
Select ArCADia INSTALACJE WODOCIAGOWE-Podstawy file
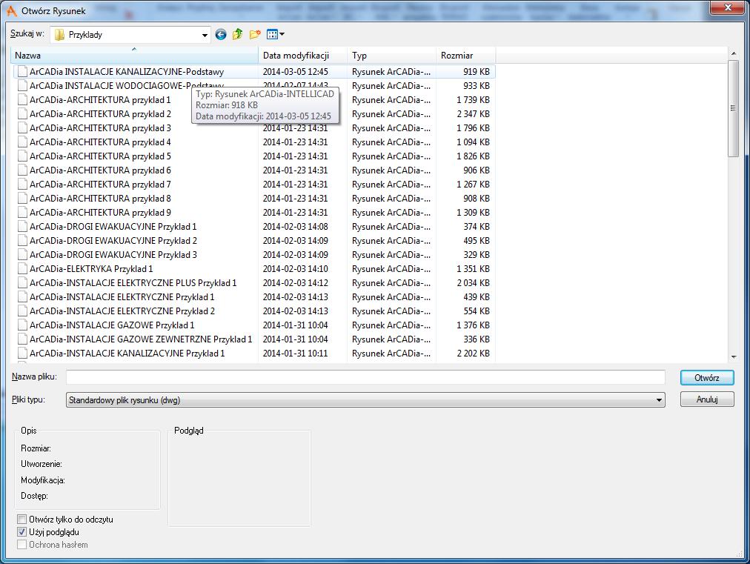click(126, 86)
